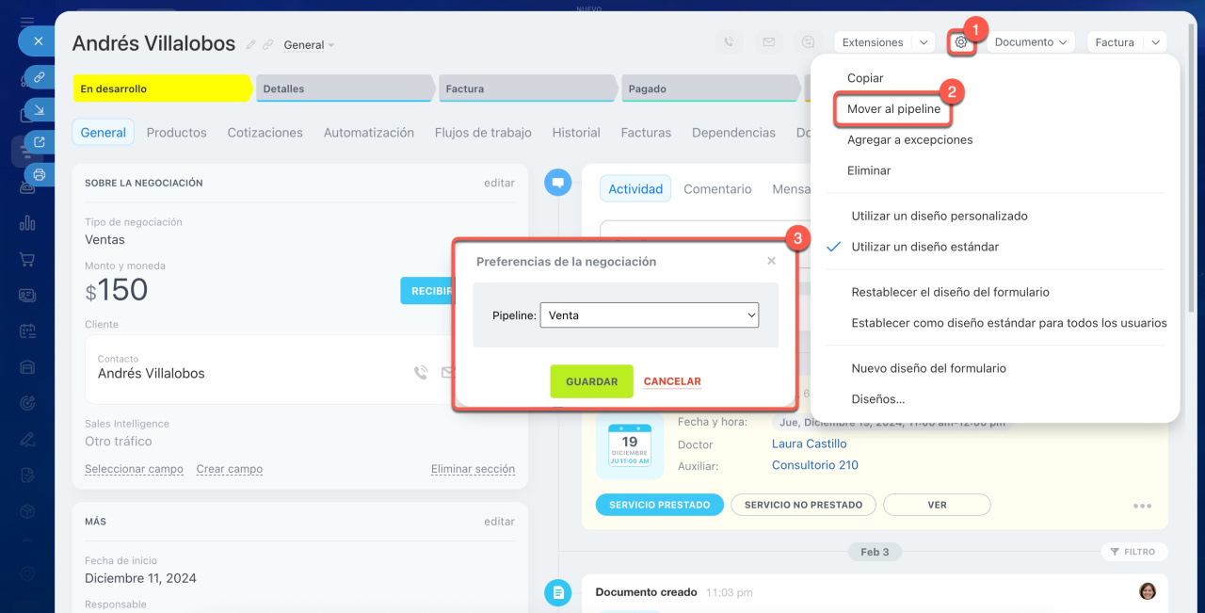Expand the Extensiones dropdown arrow

pos(924,42)
